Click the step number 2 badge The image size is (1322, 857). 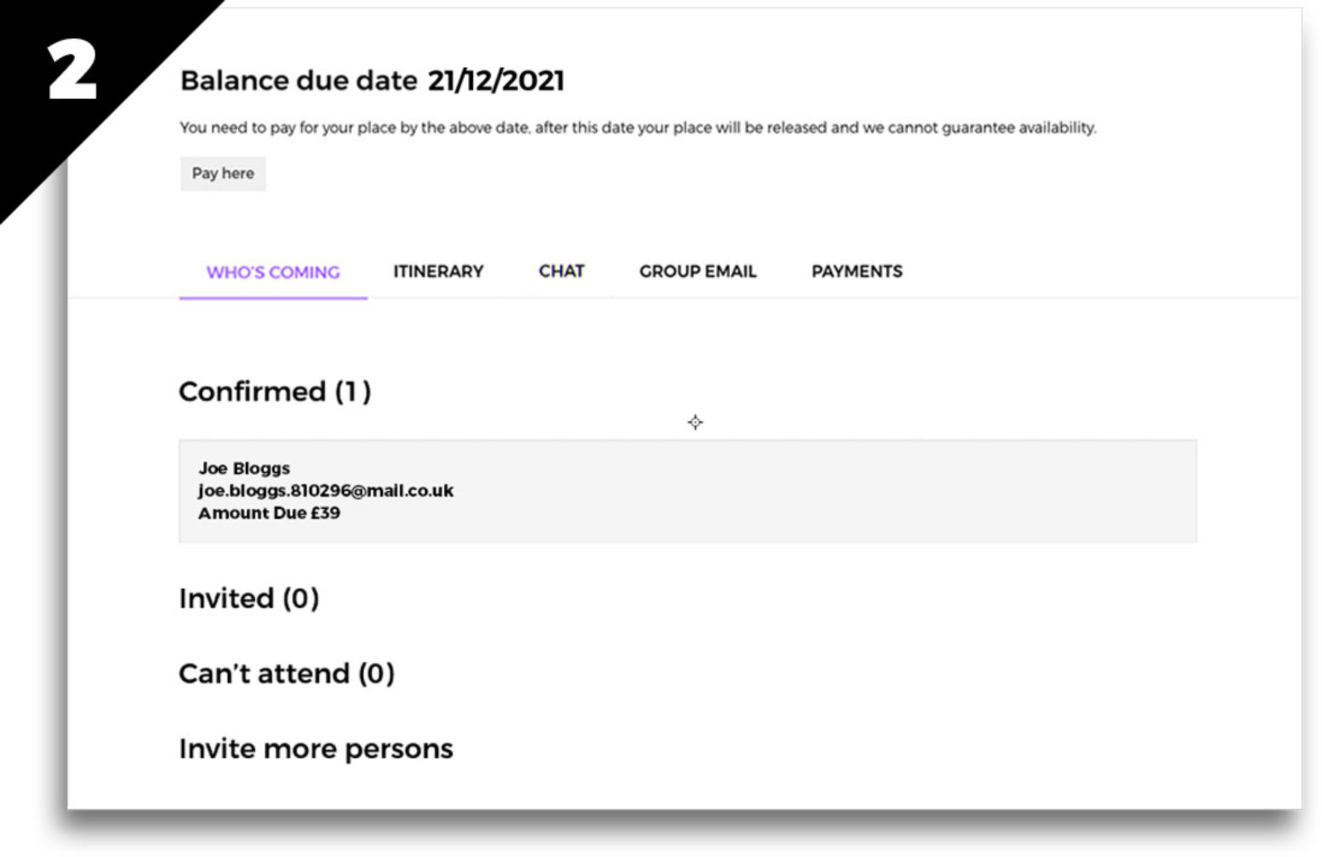(72, 71)
